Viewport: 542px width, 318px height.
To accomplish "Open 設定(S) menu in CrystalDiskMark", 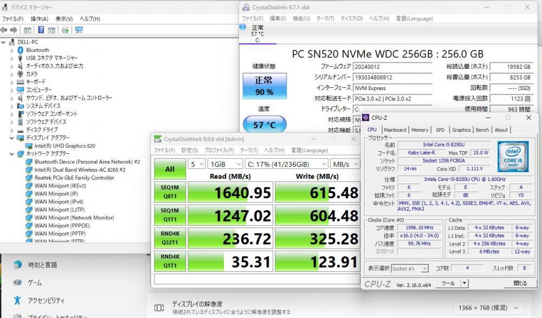I will pyautogui.click(x=190, y=151).
